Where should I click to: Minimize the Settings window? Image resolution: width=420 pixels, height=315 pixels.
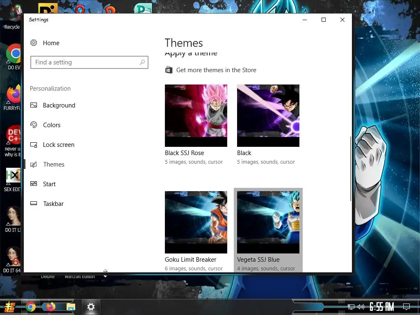[x=305, y=20]
